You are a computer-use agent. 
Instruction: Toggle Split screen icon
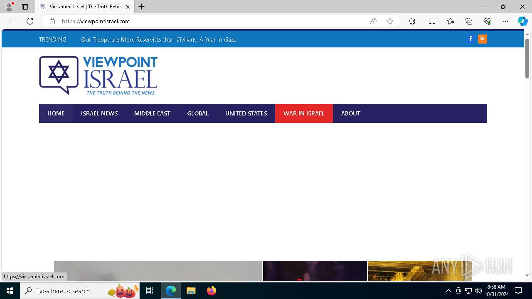point(432,21)
